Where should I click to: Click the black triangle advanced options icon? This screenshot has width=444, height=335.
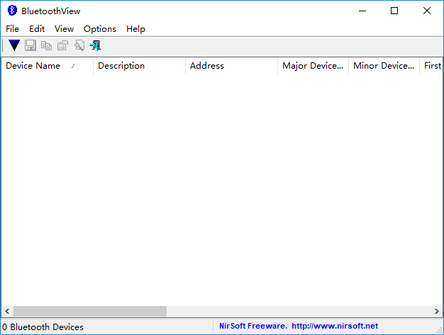[14, 45]
